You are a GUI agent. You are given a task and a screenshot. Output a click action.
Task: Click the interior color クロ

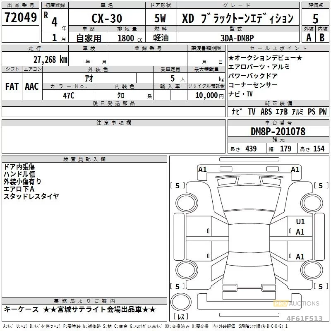(x=121, y=95)
